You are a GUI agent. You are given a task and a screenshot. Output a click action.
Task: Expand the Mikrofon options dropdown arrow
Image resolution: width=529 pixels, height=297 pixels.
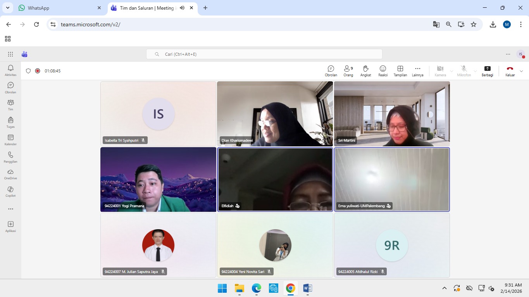tap(475, 71)
